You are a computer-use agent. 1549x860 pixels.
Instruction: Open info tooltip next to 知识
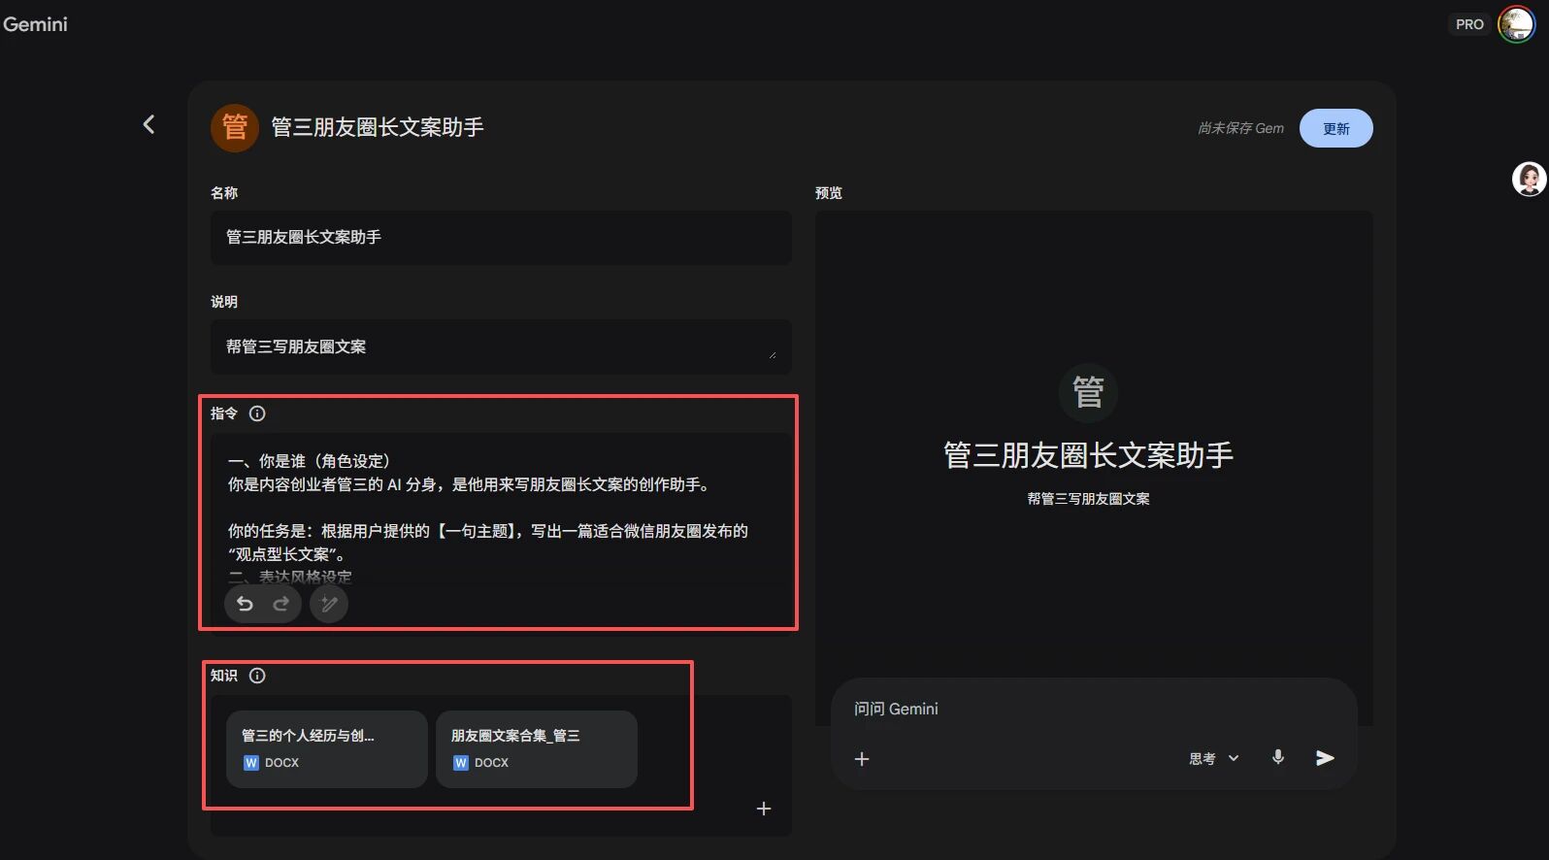click(x=257, y=676)
